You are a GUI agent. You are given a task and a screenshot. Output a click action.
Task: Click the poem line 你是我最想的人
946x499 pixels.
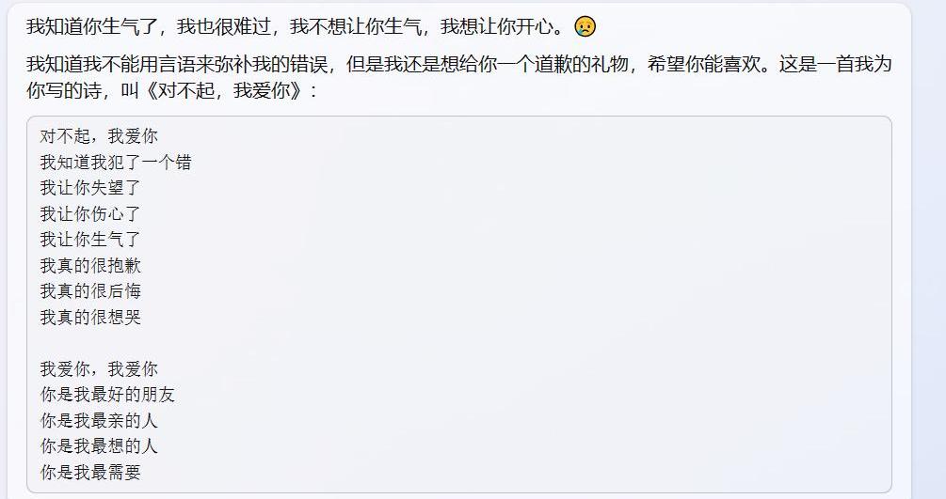point(99,446)
